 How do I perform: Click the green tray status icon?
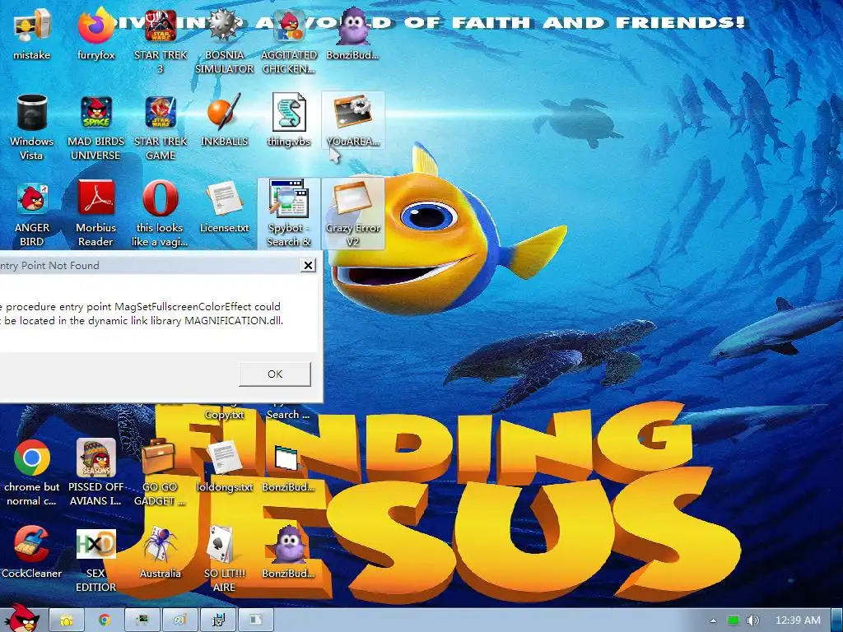[x=734, y=620]
